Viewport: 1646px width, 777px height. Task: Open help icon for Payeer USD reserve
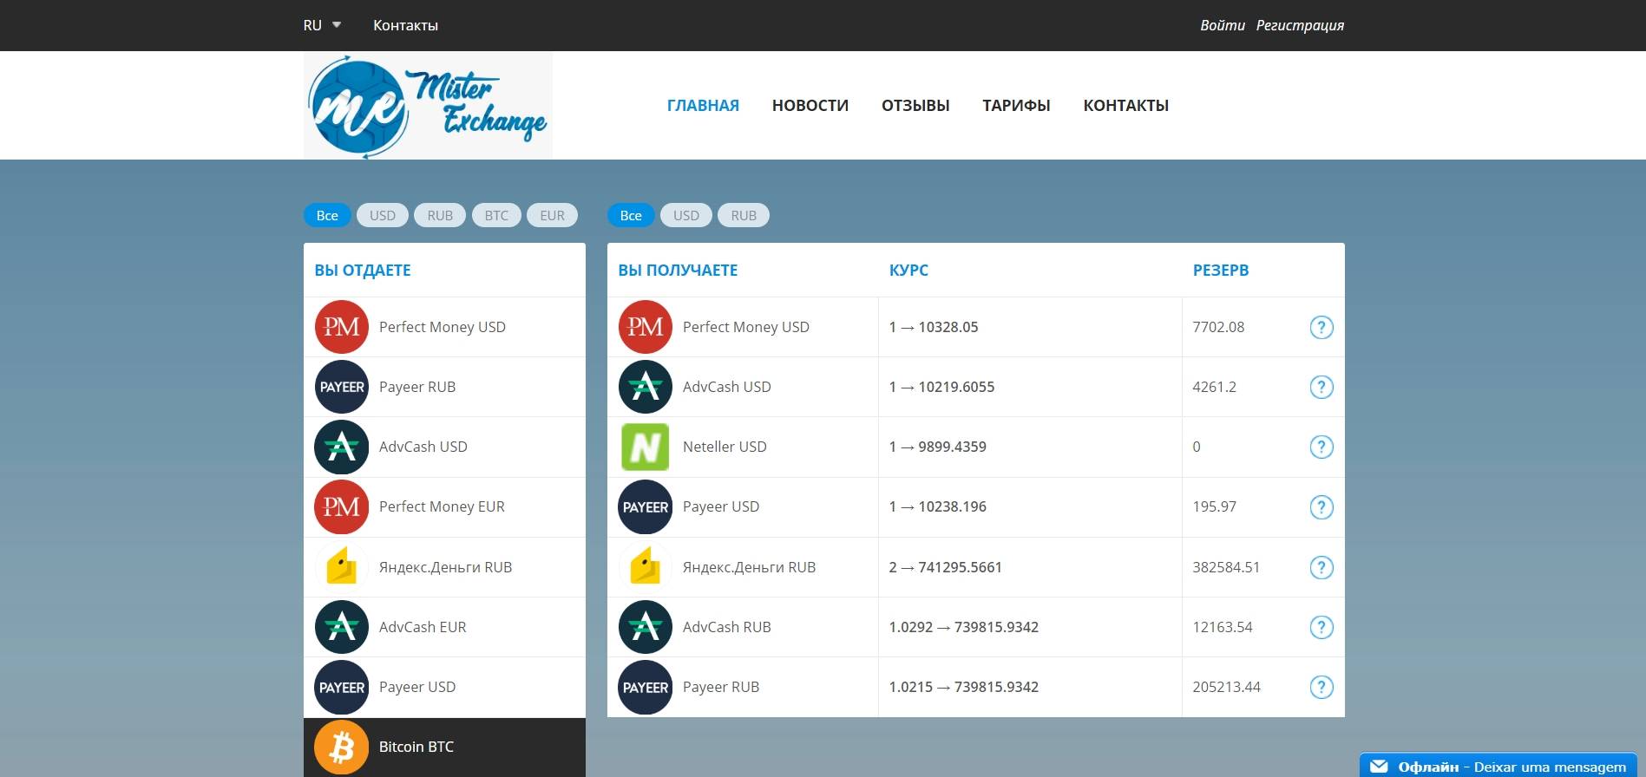coord(1321,506)
